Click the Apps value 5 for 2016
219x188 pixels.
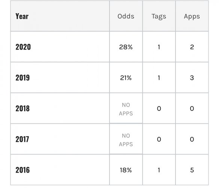pyautogui.click(x=192, y=170)
